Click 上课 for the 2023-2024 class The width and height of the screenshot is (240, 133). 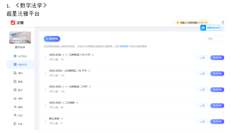pyautogui.click(x=202, y=106)
